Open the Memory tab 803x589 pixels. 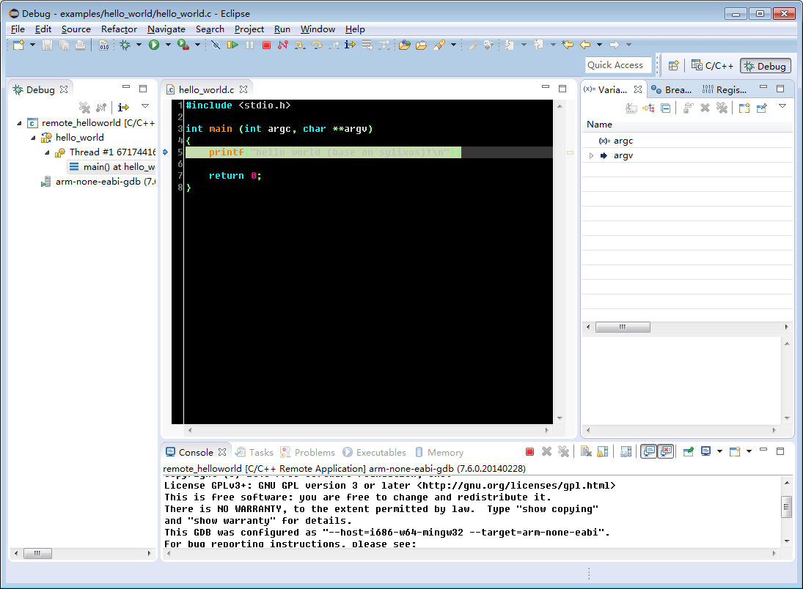(439, 452)
